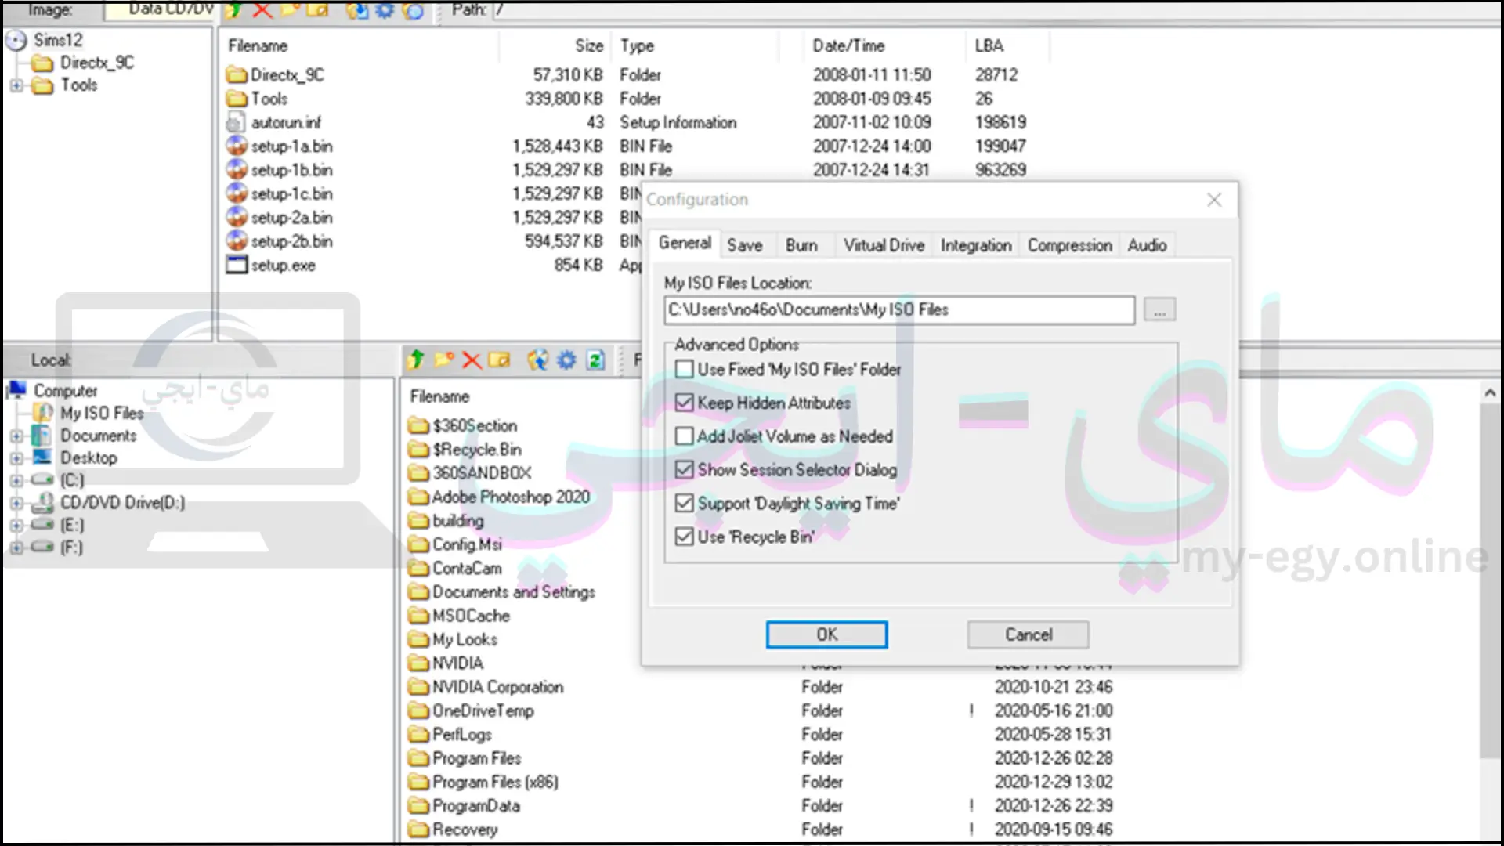Switch to the Burn tab
This screenshot has width=1504, height=846.
point(801,245)
